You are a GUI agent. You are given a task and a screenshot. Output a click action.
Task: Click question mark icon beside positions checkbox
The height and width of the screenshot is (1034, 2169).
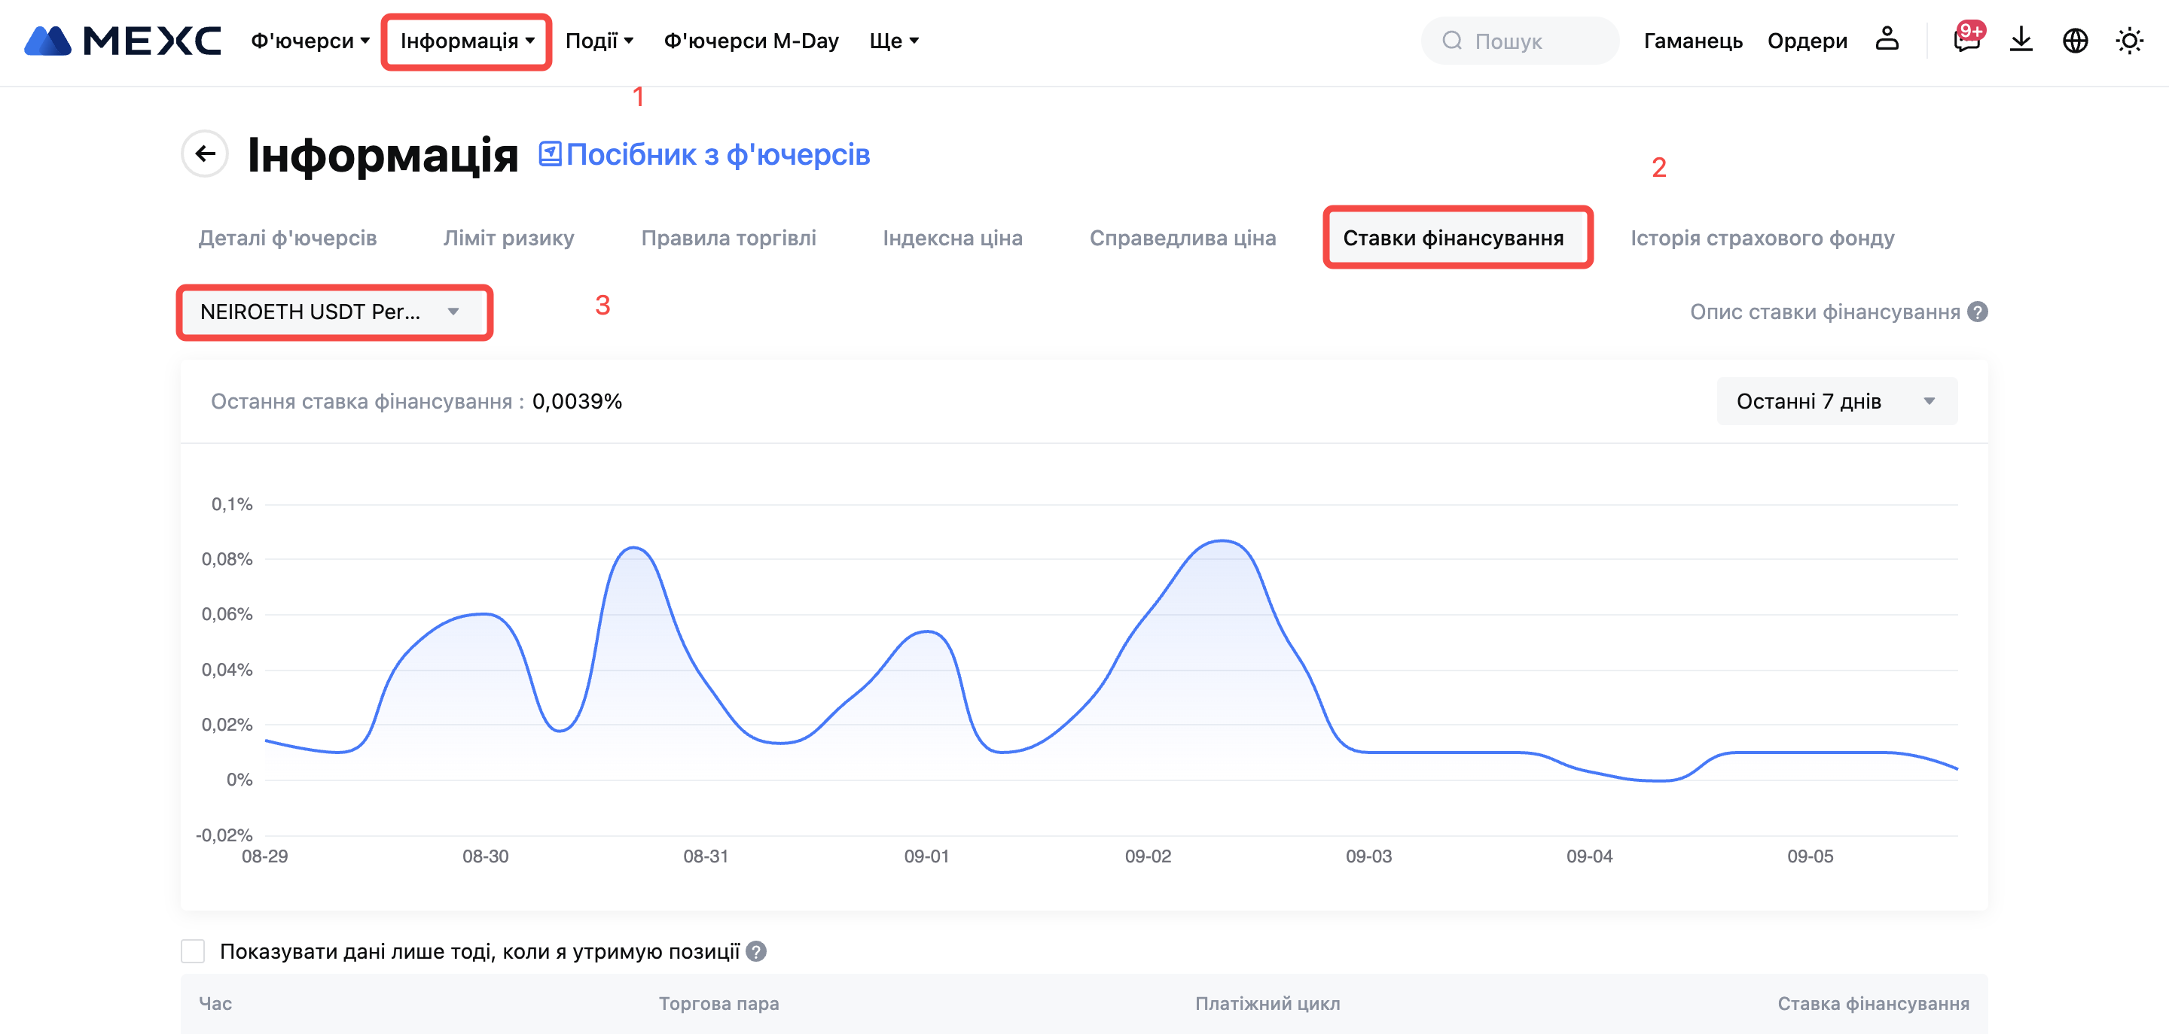[756, 951]
